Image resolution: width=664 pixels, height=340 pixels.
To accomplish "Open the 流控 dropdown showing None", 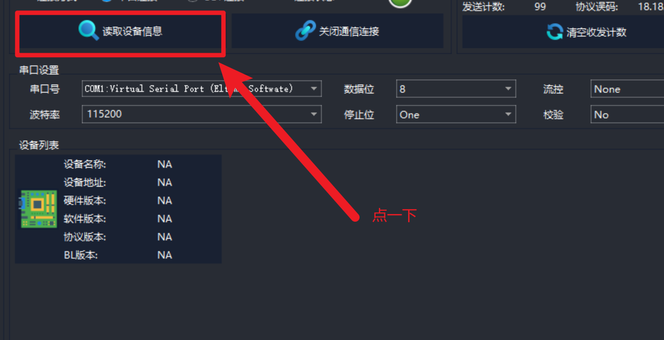I will pos(627,89).
